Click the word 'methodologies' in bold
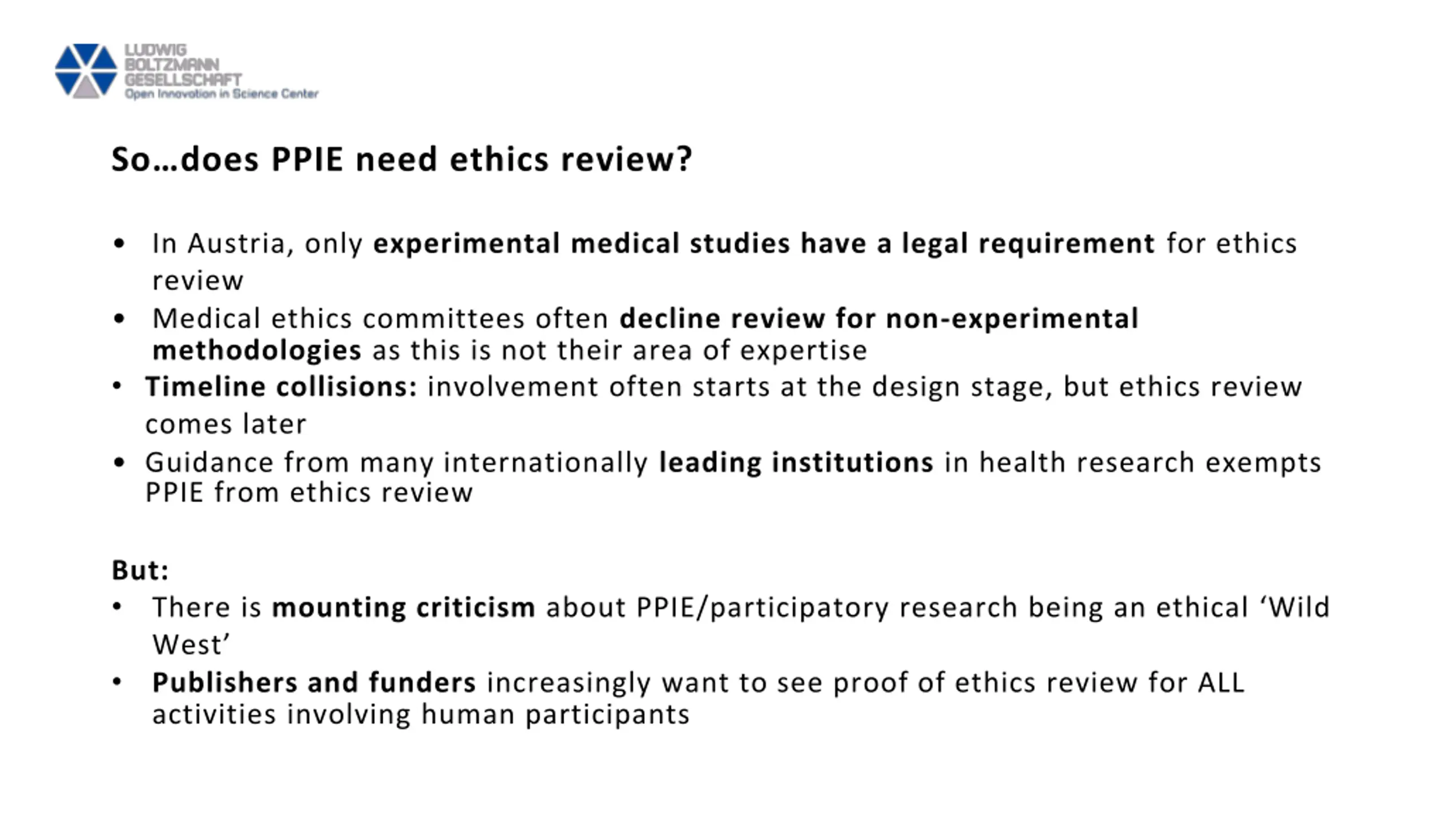The image size is (1447, 814). tap(257, 350)
